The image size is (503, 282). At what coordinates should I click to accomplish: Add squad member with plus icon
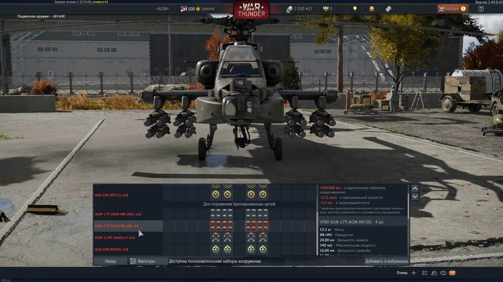(x=414, y=273)
